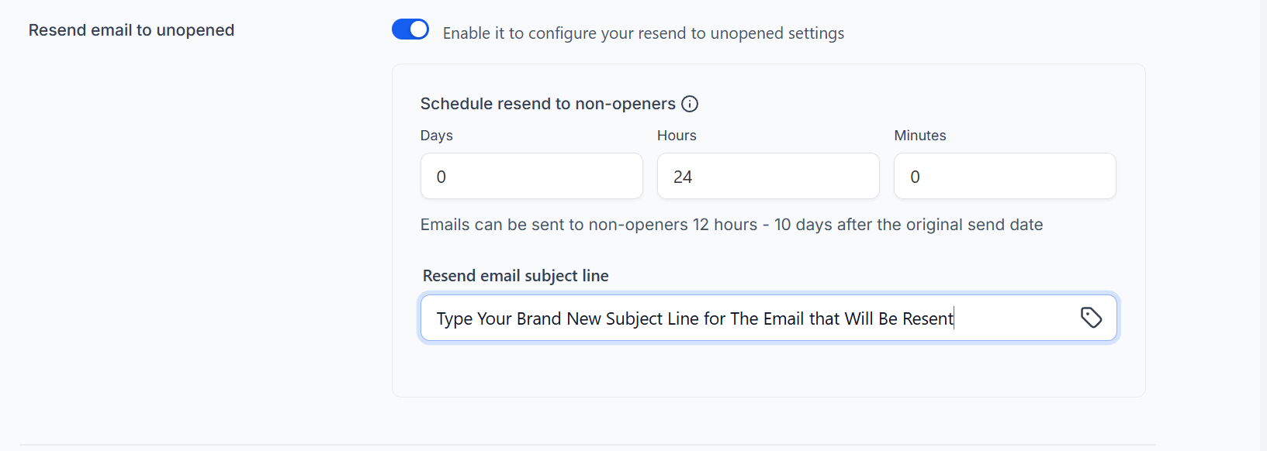Disable the Resend email to unopened toggle

(x=410, y=29)
